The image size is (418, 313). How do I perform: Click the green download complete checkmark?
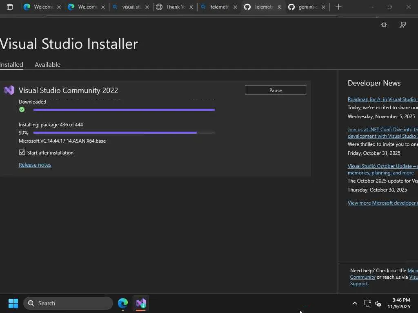pos(22,110)
